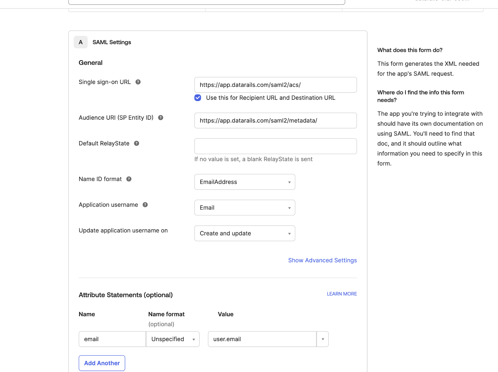Uncheck Use this for Recipient URL checkbox
Image resolution: width=498 pixels, height=372 pixels.
click(198, 98)
